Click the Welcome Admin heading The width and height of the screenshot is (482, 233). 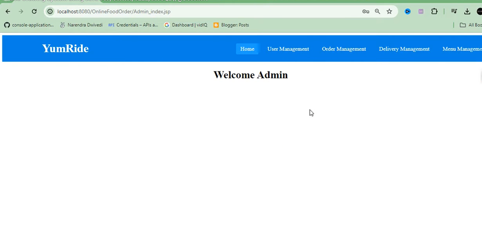[x=250, y=75]
